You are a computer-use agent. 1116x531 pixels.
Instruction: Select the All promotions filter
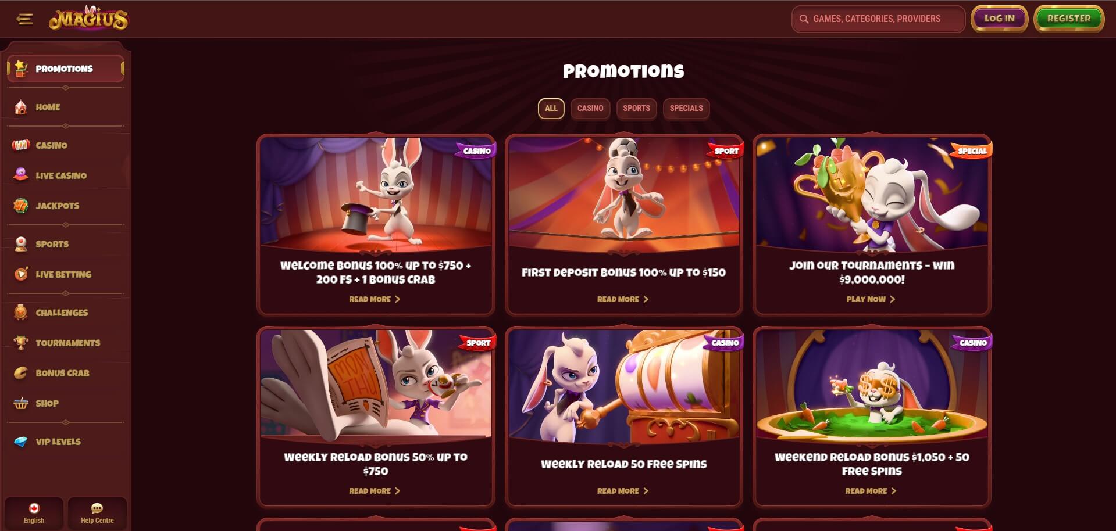[x=551, y=108]
